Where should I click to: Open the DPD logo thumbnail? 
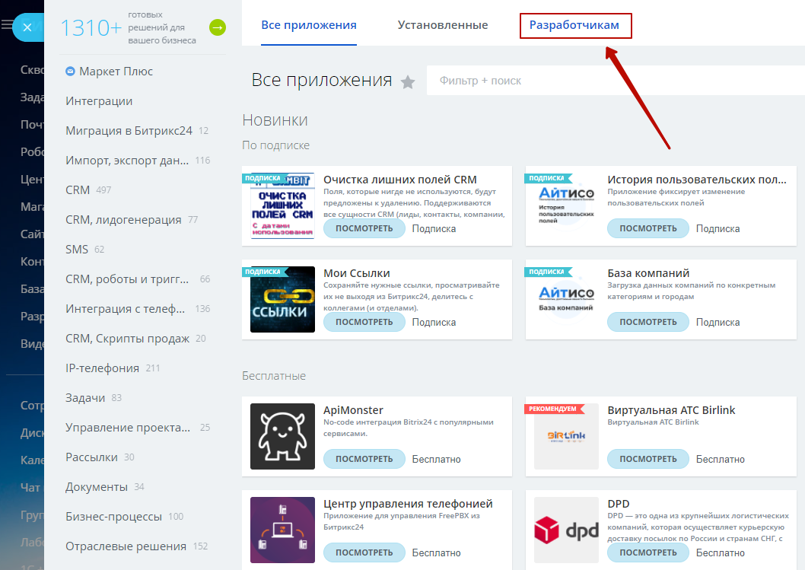pos(566,530)
